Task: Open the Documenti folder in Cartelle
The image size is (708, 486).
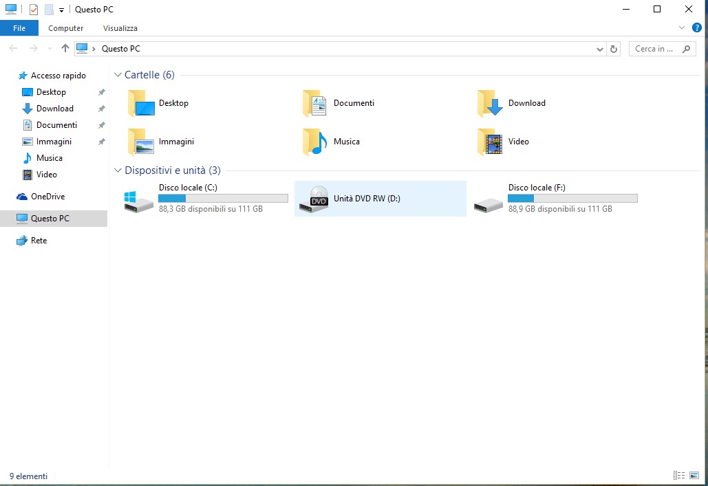Action: coord(339,103)
